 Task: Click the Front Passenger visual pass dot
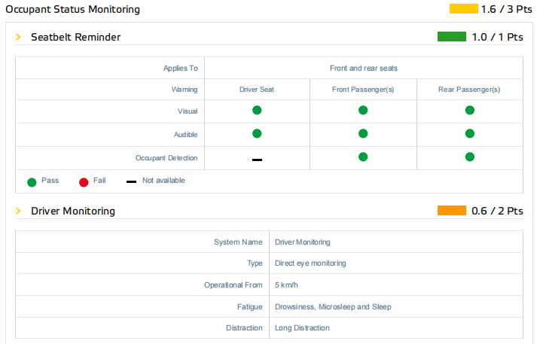click(x=363, y=110)
